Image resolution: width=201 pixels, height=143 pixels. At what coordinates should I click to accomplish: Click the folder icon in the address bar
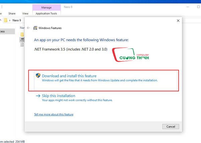click(x=6, y=20)
